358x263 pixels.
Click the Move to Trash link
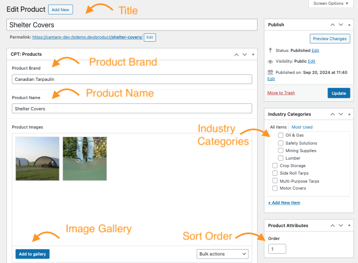pos(281,93)
